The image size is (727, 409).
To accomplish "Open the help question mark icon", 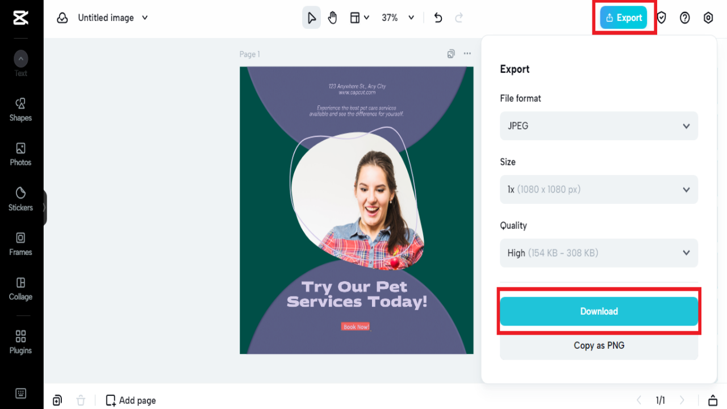I will point(685,18).
